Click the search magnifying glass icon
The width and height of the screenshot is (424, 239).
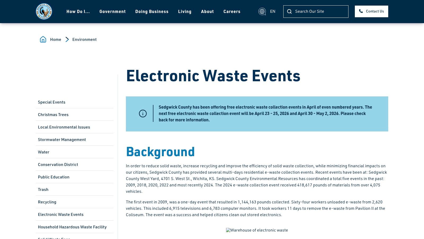[x=289, y=11]
